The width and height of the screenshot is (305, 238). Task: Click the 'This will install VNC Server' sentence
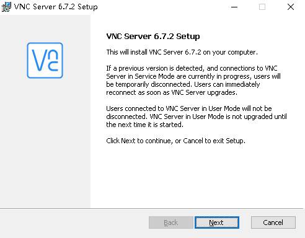point(182,52)
